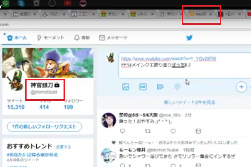Click 変更する next to おすすめトレンド
This screenshot has width=251, height=167.
coord(64,147)
